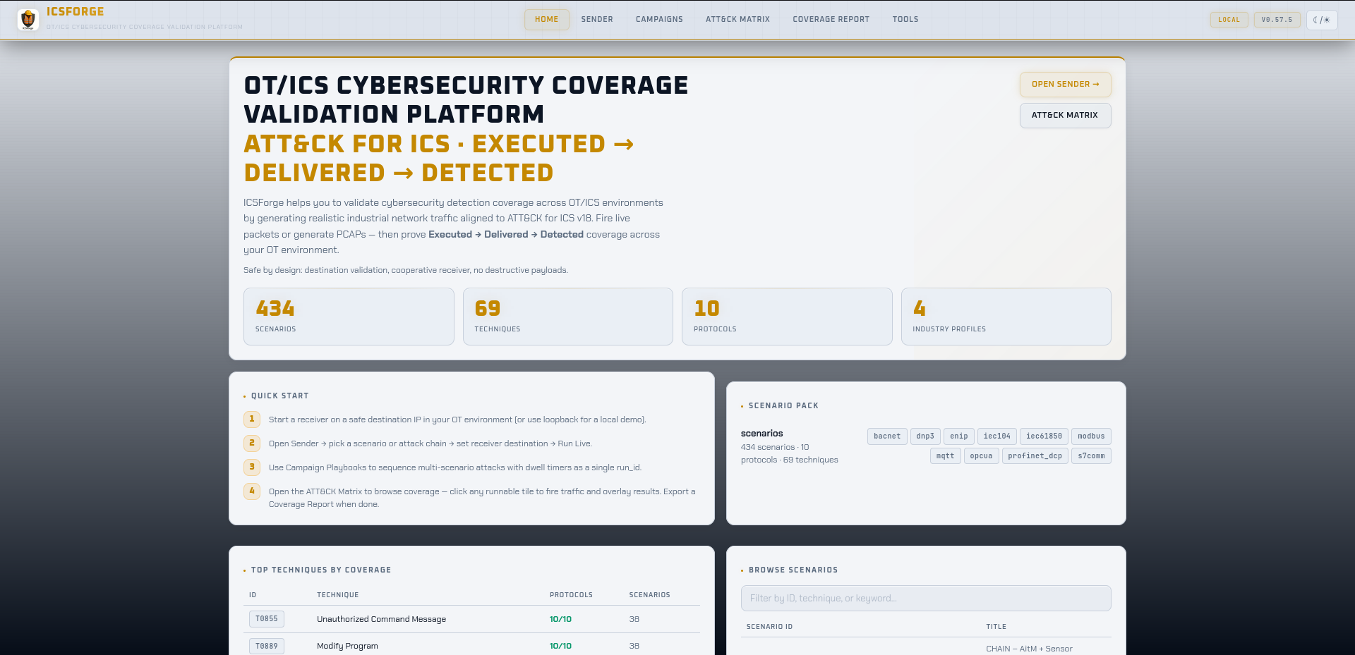The width and height of the screenshot is (1355, 655).
Task: Open the Sender nav tab
Action: (x=596, y=20)
